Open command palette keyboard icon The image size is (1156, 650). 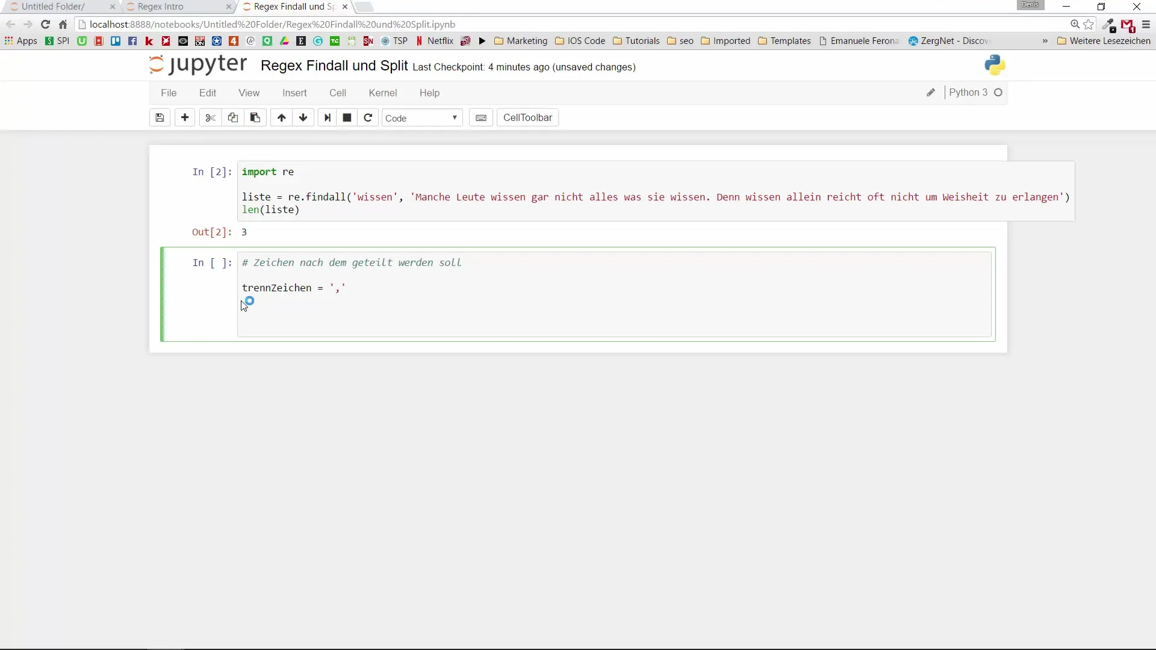(x=481, y=118)
